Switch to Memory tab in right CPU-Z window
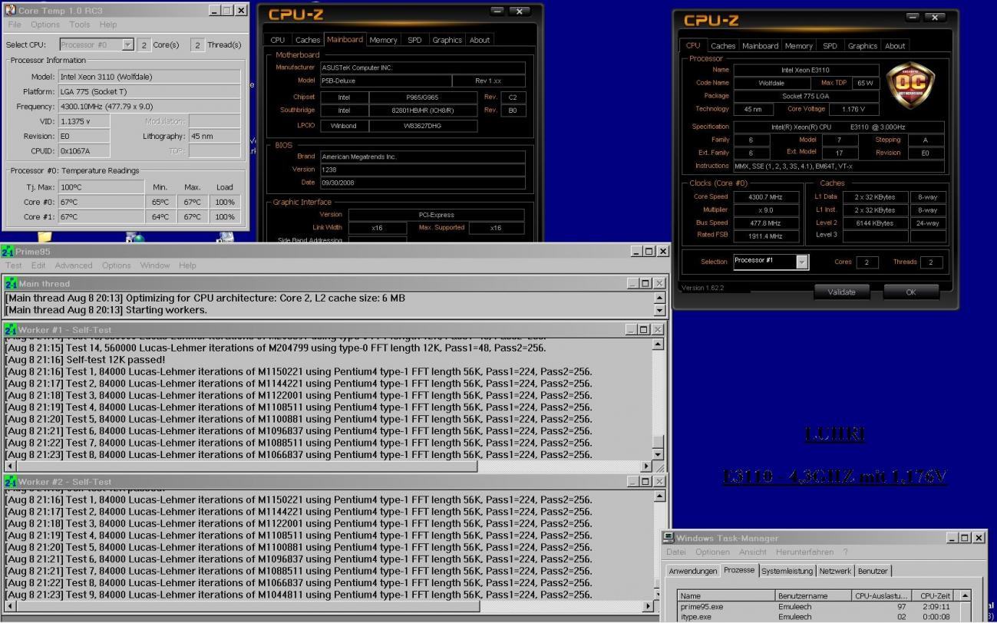This screenshot has height=623, width=997. (798, 46)
